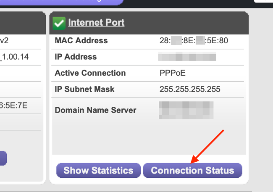The height and width of the screenshot is (192, 273).
Task: Click the Show Statistics button
Action: [98, 170]
